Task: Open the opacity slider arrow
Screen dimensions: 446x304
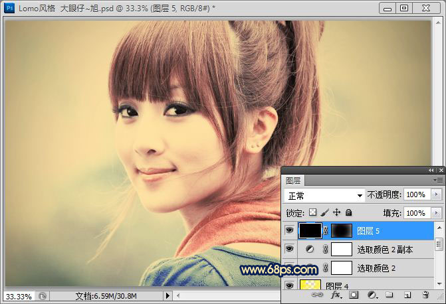Action: click(436, 194)
